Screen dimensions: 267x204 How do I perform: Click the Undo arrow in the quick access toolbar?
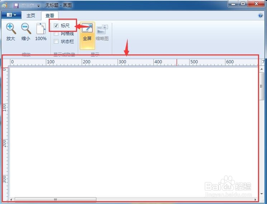click(x=24, y=6)
